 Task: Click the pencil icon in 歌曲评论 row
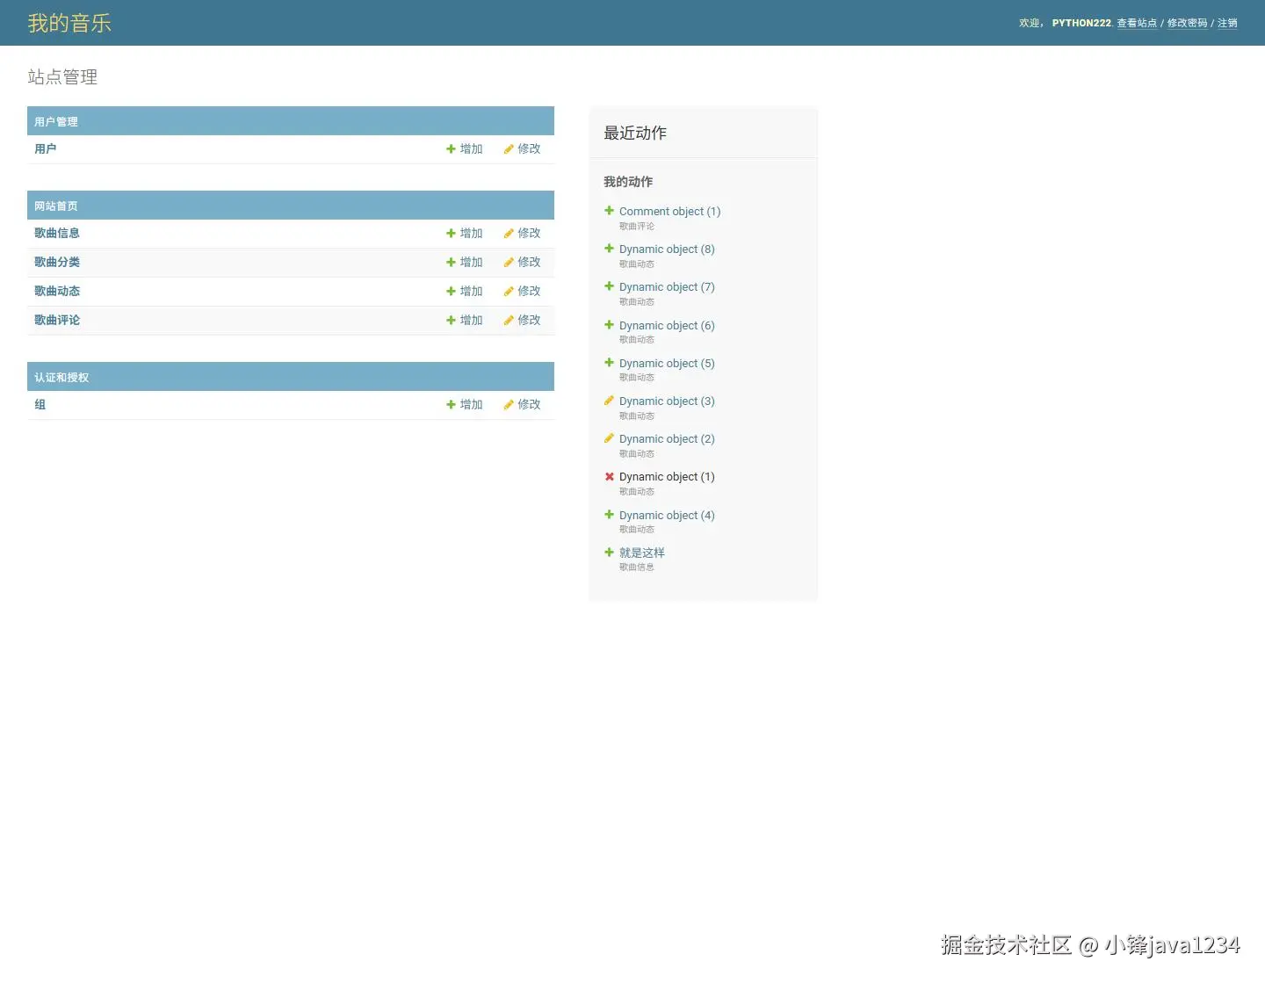tap(509, 321)
